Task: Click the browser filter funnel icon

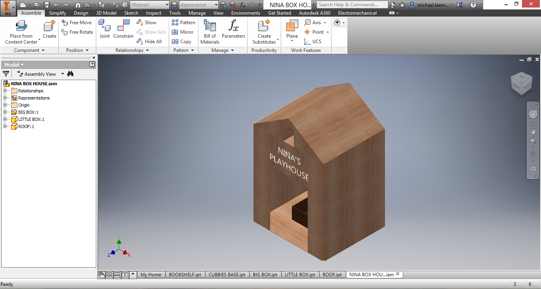Action: pyautogui.click(x=6, y=74)
